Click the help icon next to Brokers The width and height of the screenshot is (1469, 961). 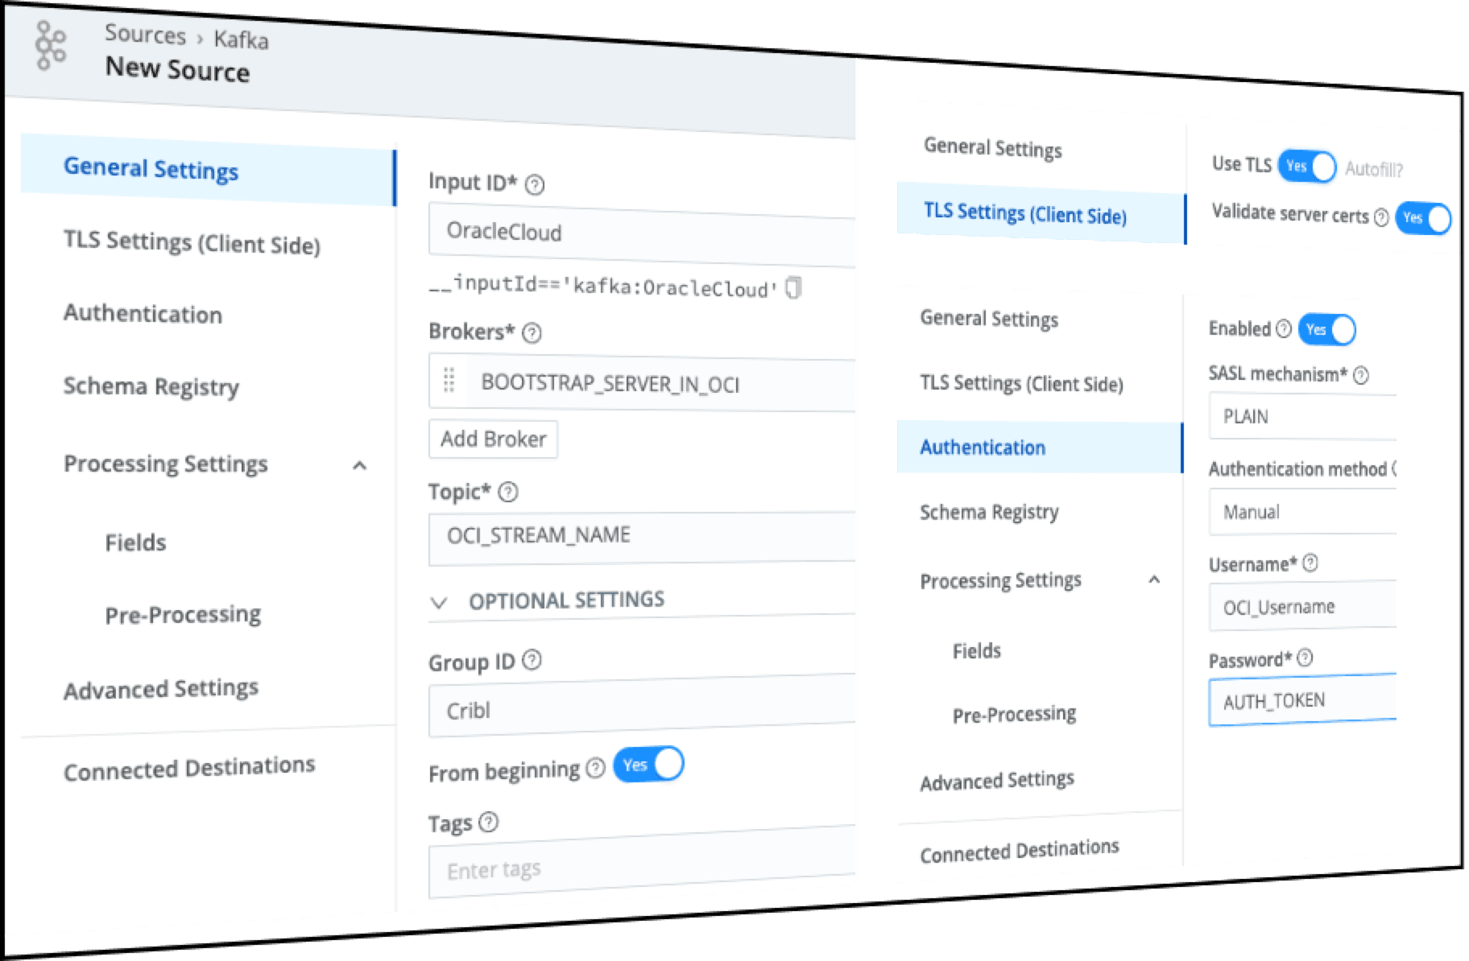(532, 332)
